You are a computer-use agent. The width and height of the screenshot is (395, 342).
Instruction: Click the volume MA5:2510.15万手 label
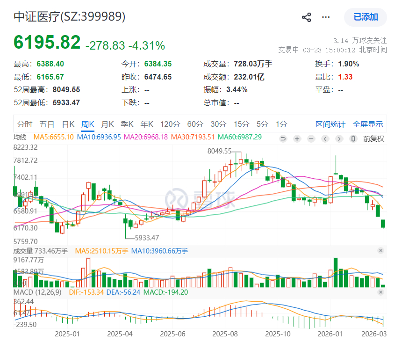[101, 251]
